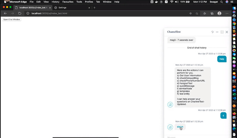
Task: Click the bot avatar beside dial-in
Action: click(x=170, y=127)
